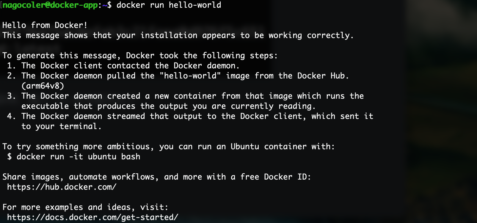Click the quoted "hello-world" image name
477x223 pixels.
pyautogui.click(x=190, y=76)
